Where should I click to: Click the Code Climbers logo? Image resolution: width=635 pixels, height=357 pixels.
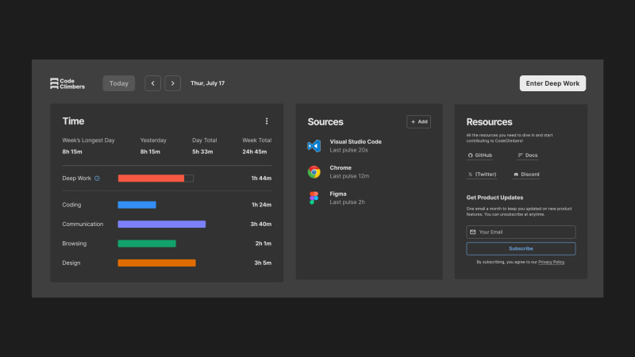67,83
